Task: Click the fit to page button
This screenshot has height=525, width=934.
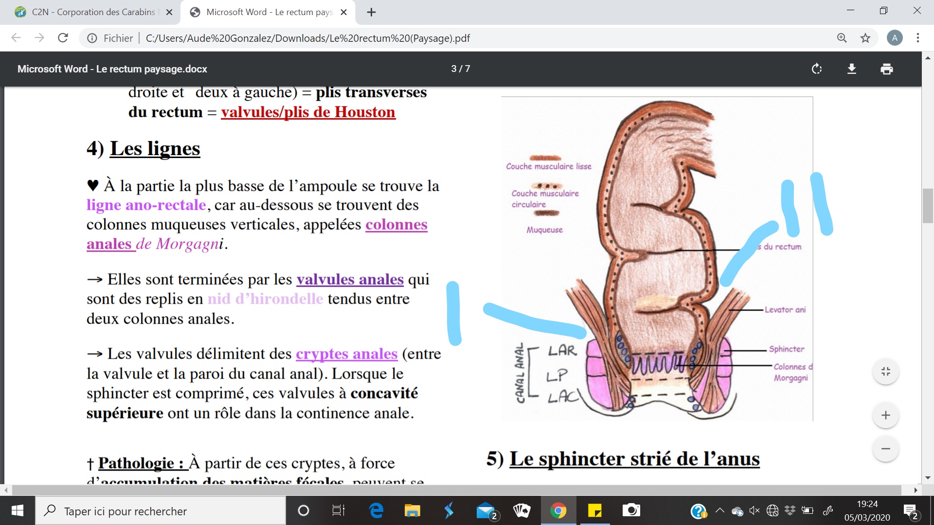Action: (x=885, y=372)
